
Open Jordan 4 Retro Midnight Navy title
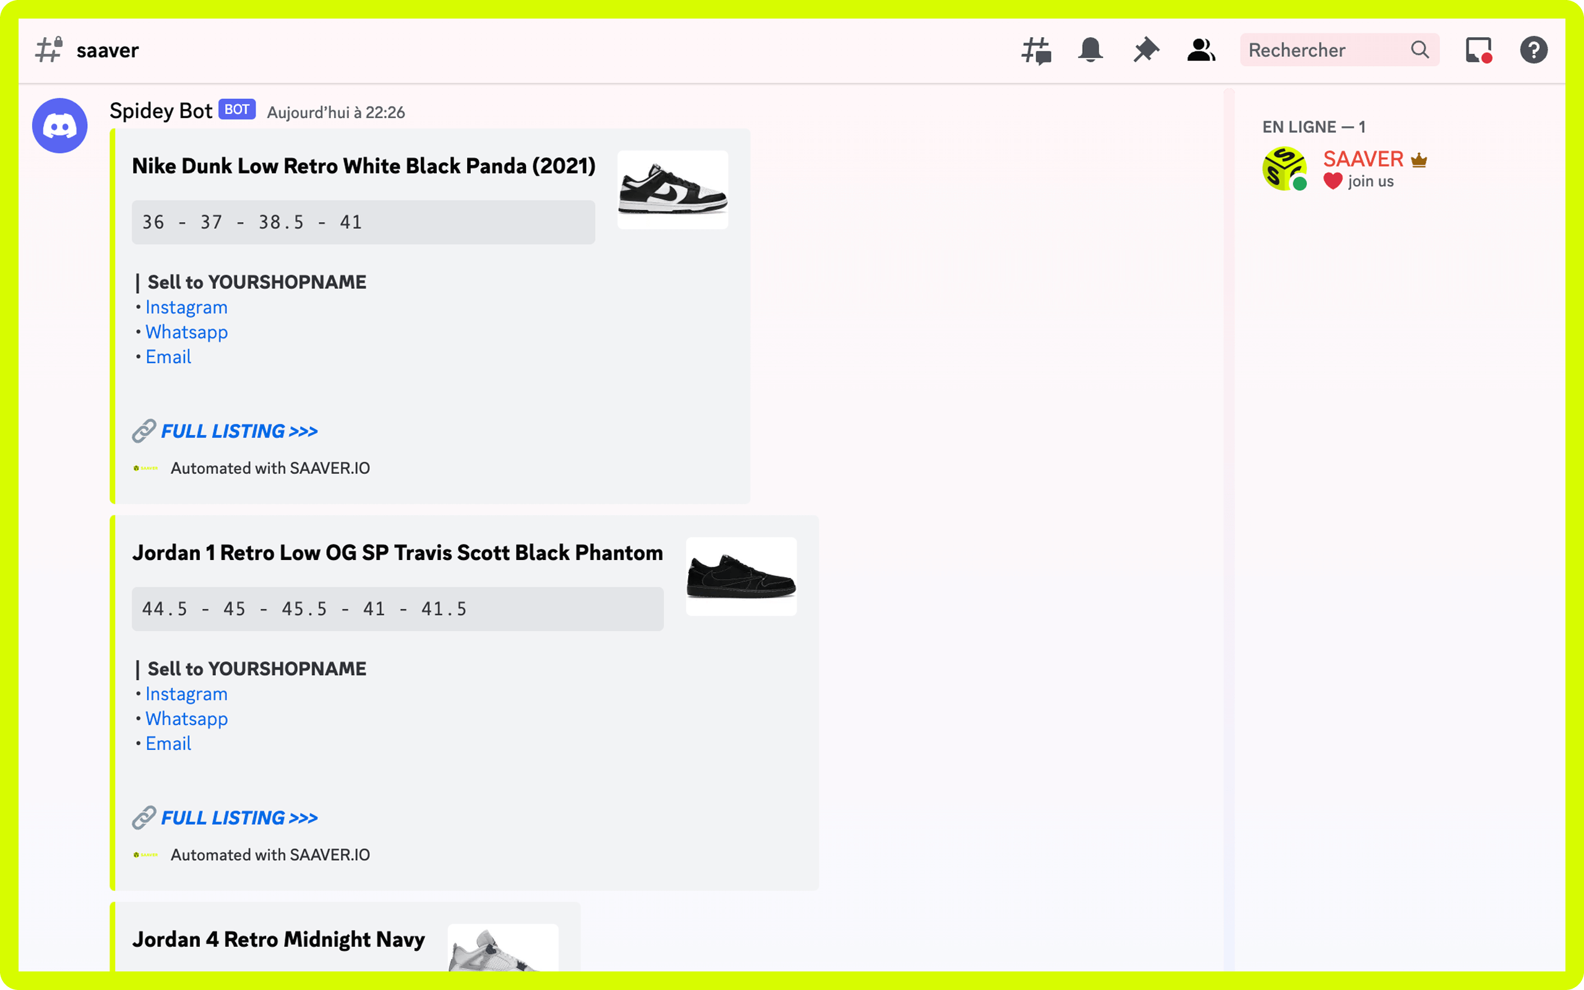pyautogui.click(x=278, y=940)
